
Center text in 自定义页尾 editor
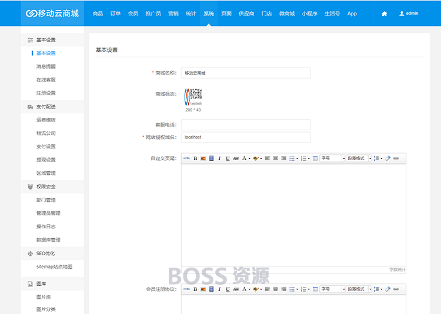(276, 158)
